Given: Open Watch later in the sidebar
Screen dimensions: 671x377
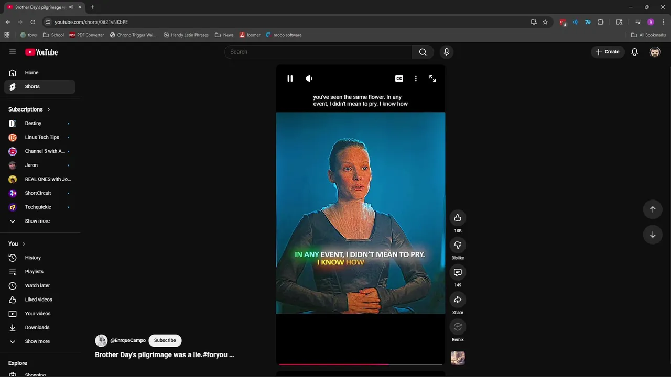Looking at the screenshot, I should [40, 286].
